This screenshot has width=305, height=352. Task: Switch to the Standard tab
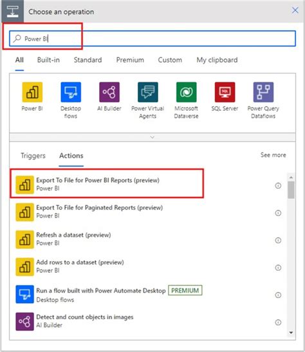(88, 60)
